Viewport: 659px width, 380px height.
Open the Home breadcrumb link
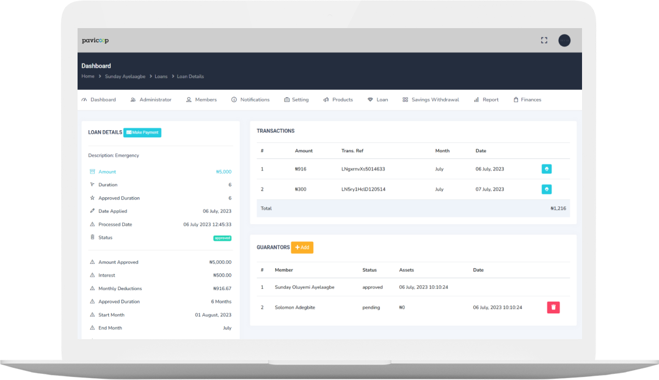tap(87, 76)
